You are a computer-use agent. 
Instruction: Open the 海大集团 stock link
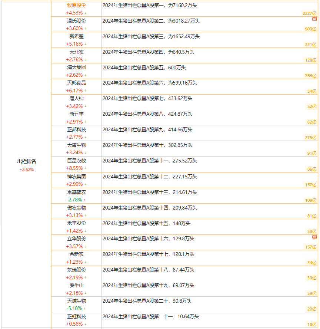click(x=77, y=68)
